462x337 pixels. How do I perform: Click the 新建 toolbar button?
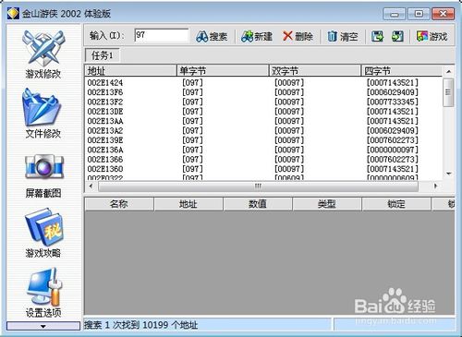pyautogui.click(x=257, y=36)
